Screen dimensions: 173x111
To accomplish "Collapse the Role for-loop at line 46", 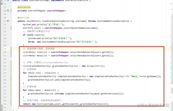I will 12,73.
